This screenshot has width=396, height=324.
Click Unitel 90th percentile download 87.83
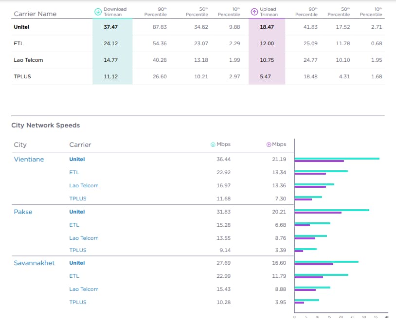pyautogui.click(x=160, y=27)
